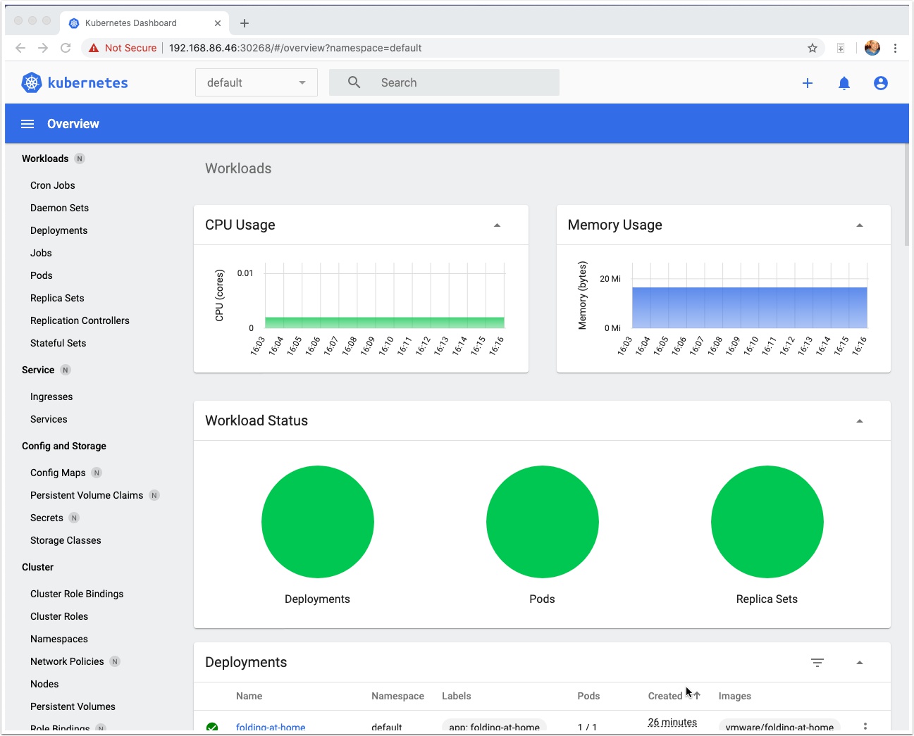Go back in browser history
The width and height of the screenshot is (914, 736).
pos(20,48)
